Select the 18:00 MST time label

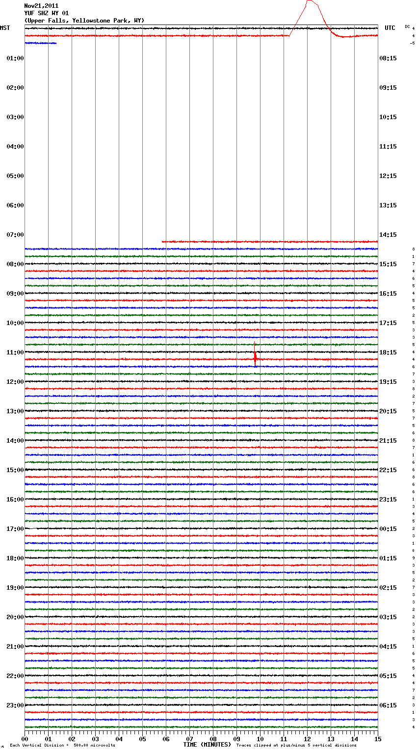pyautogui.click(x=15, y=558)
